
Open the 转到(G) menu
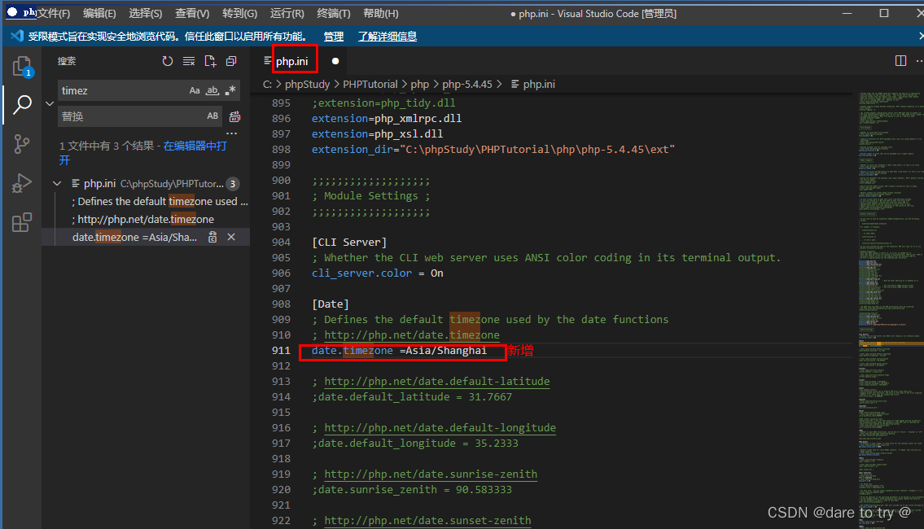click(x=239, y=13)
